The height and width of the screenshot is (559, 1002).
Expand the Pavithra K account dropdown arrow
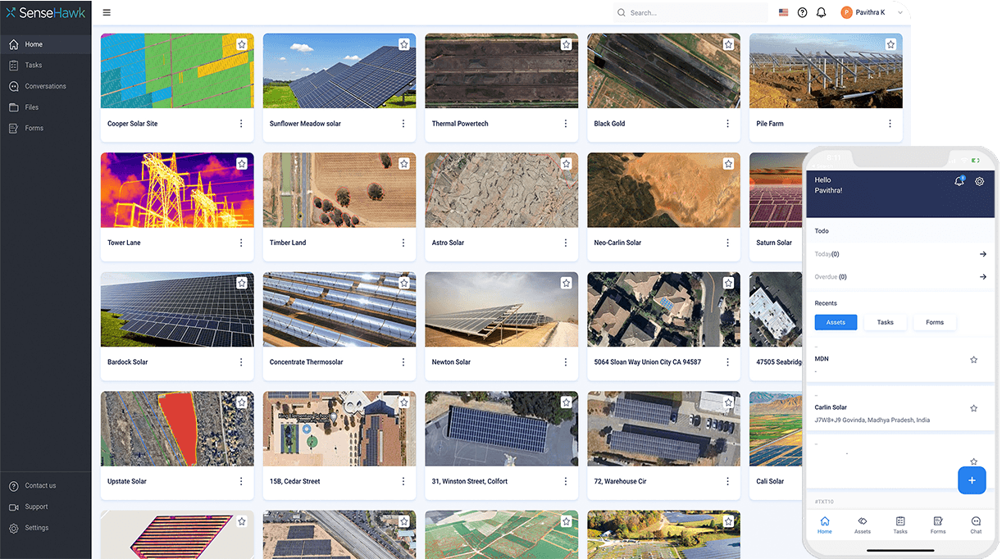[x=900, y=13]
